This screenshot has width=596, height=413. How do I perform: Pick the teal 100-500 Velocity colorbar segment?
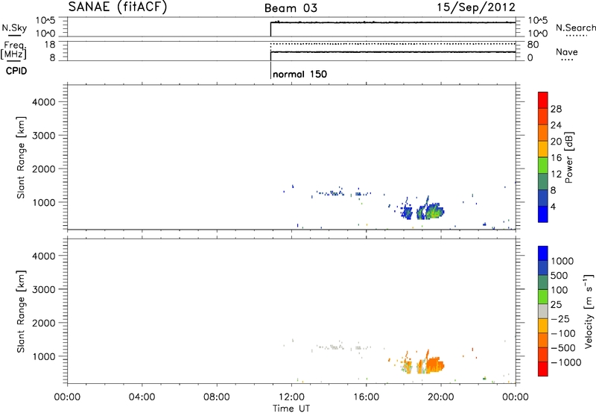click(543, 283)
